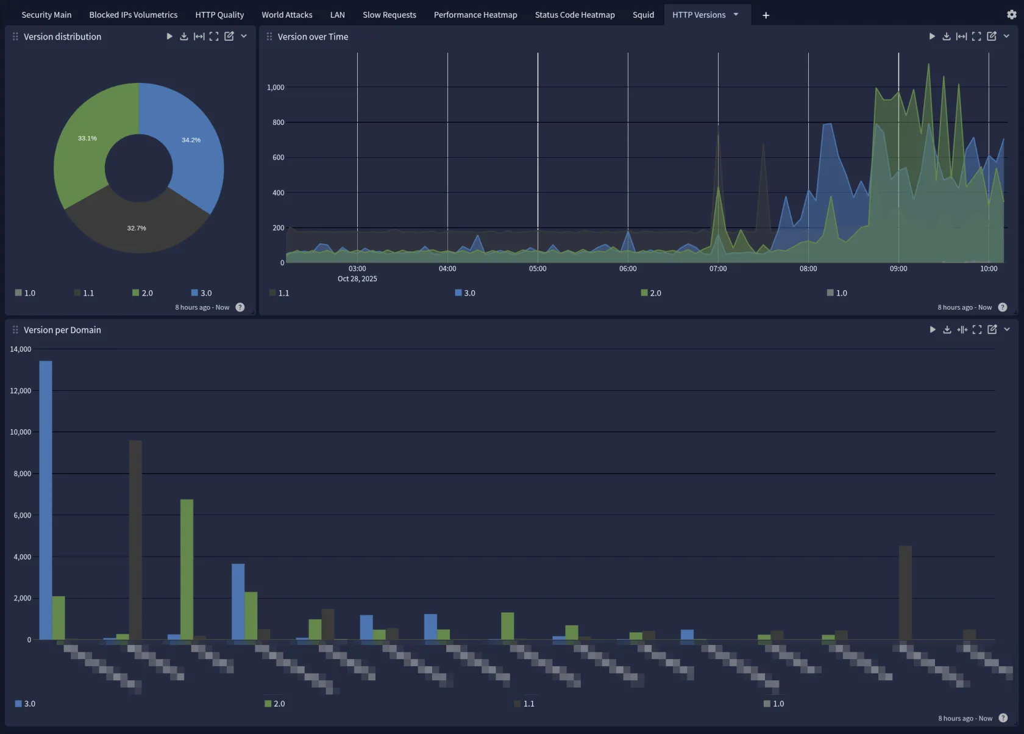Click the Version over Time help icon
The height and width of the screenshot is (734, 1024).
[1003, 307]
